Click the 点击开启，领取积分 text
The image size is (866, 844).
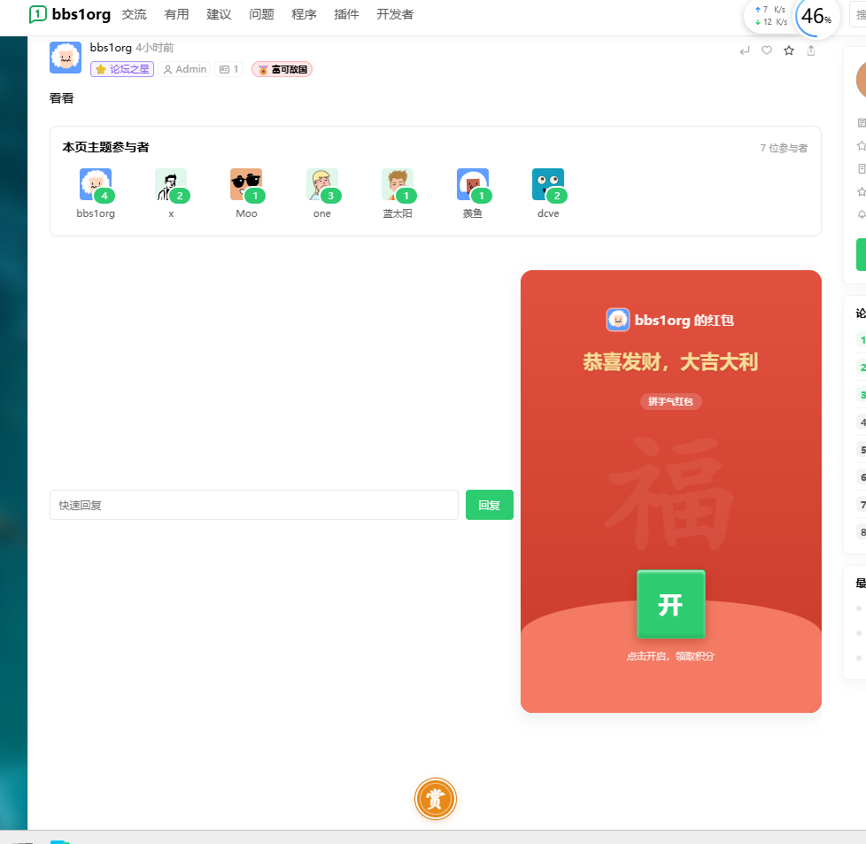coord(670,656)
